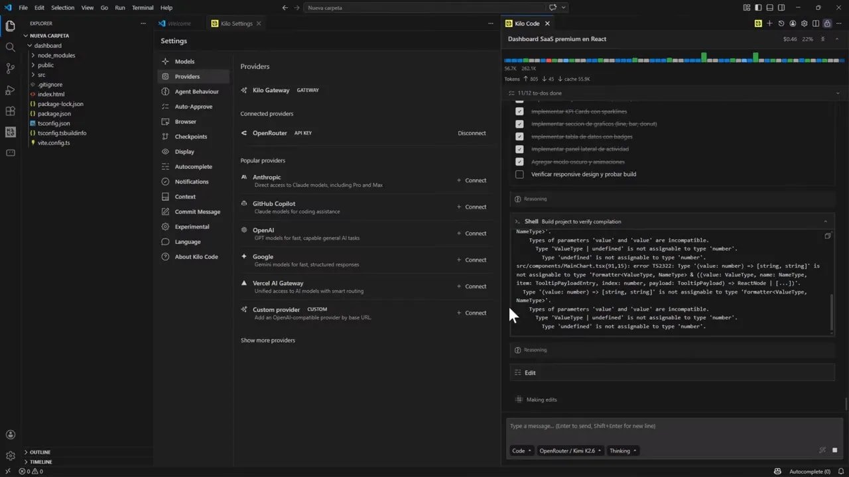Collapse the task header with chevron

[836, 39]
